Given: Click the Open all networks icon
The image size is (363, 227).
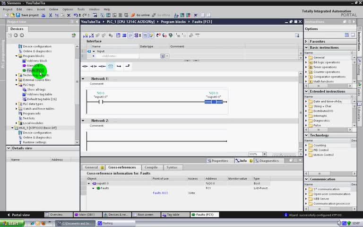Looking at the screenshot, I should click(118, 35).
